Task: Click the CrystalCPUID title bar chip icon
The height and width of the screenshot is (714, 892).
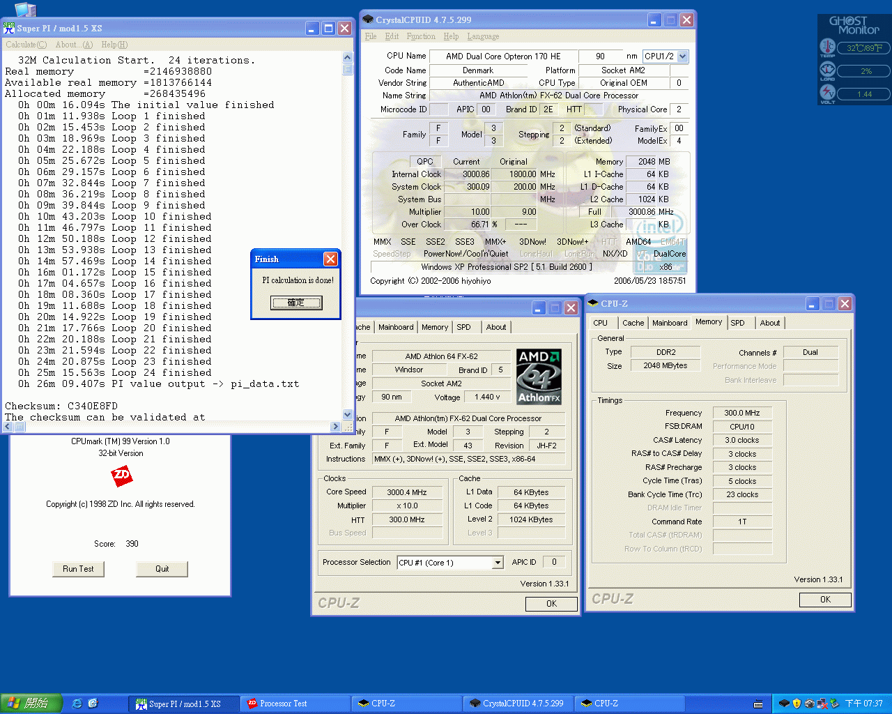Action: [368, 20]
